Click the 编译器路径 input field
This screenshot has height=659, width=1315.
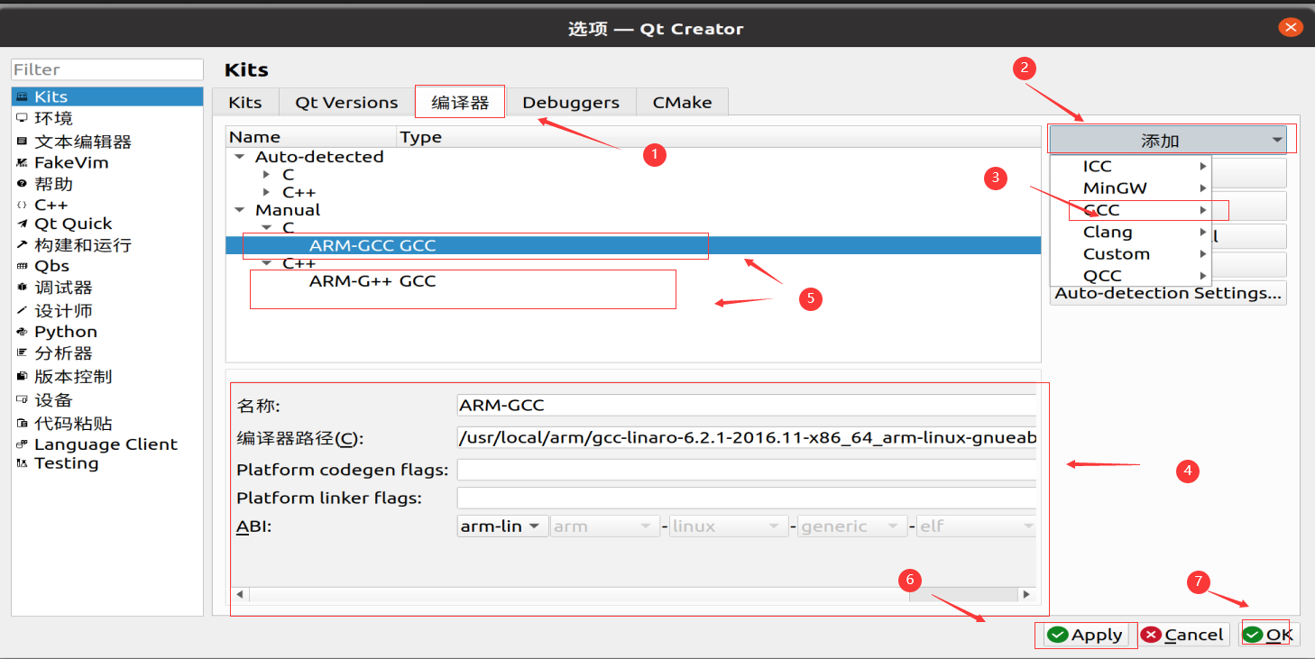(747, 438)
